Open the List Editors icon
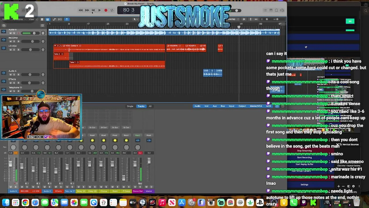 tap(265, 10)
